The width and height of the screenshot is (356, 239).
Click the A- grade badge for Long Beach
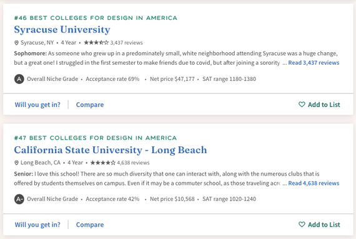click(x=19, y=199)
